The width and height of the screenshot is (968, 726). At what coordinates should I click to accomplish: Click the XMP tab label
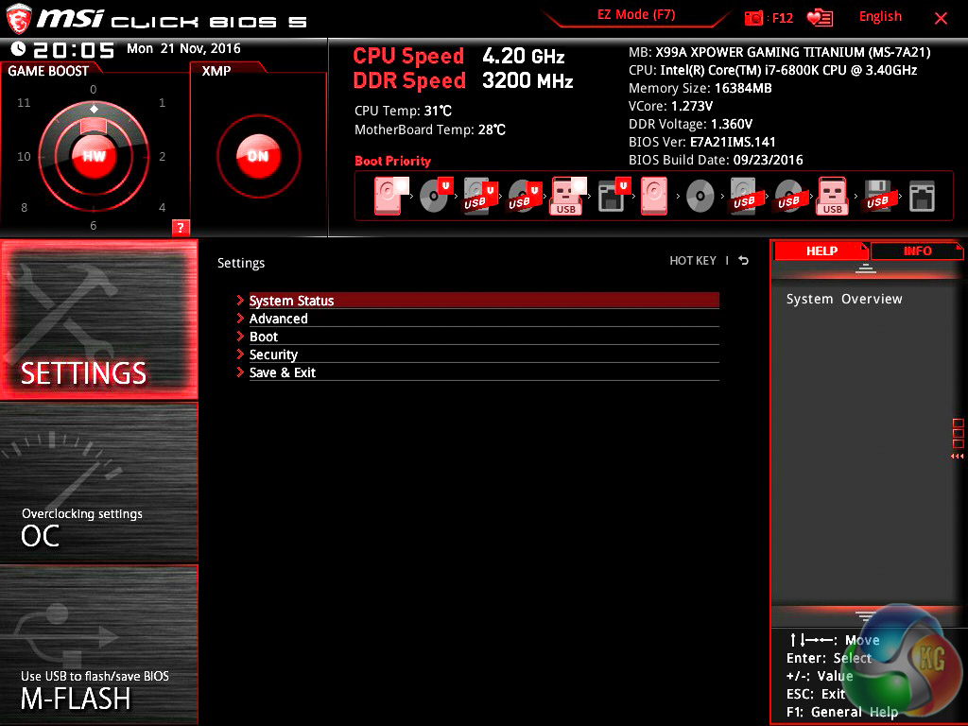coord(216,71)
